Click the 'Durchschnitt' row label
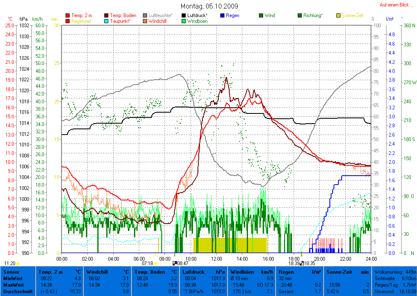The width and height of the screenshot is (417, 296). (15, 292)
